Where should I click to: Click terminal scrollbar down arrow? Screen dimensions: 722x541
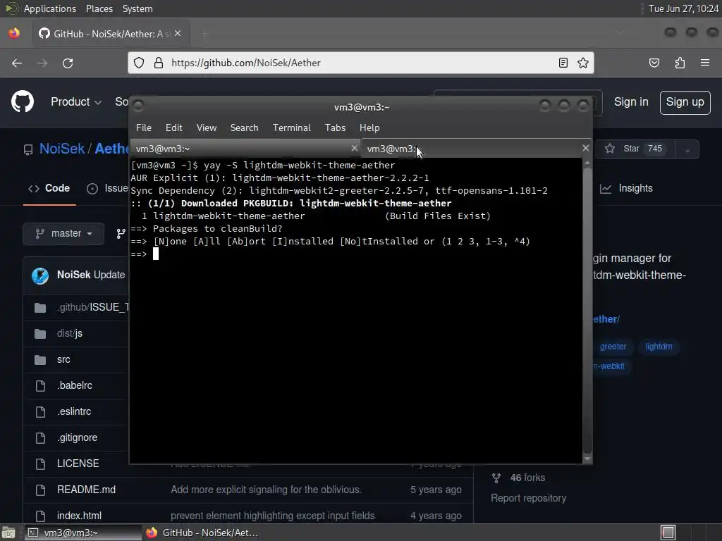pyautogui.click(x=587, y=459)
